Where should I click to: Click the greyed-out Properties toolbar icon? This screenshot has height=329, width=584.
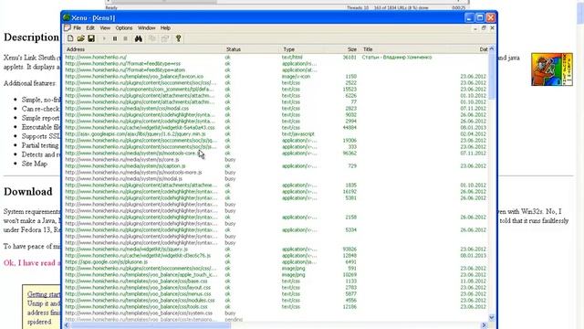(165, 38)
